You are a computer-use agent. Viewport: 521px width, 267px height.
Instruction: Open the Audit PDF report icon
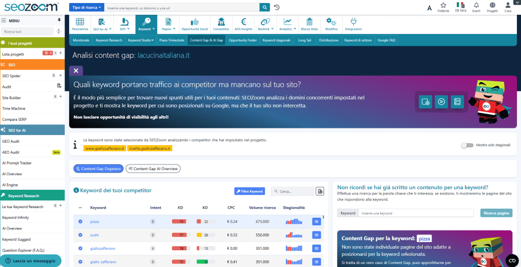point(59,86)
